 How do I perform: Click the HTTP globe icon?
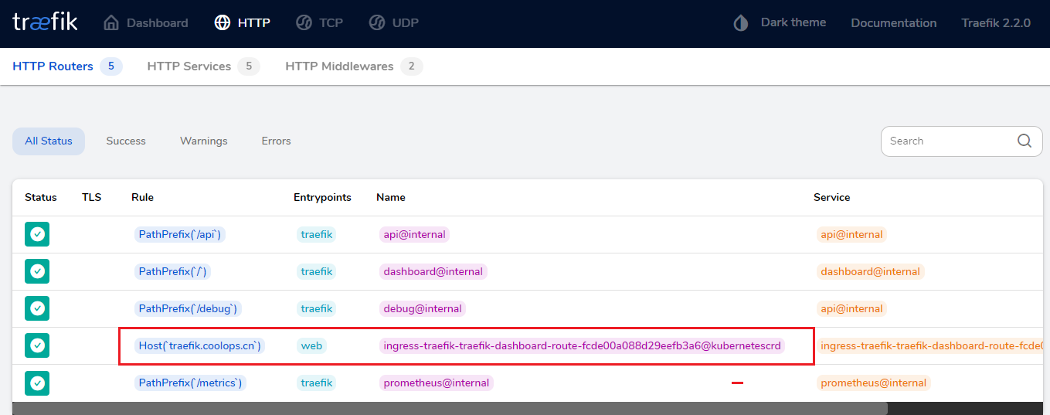[222, 22]
